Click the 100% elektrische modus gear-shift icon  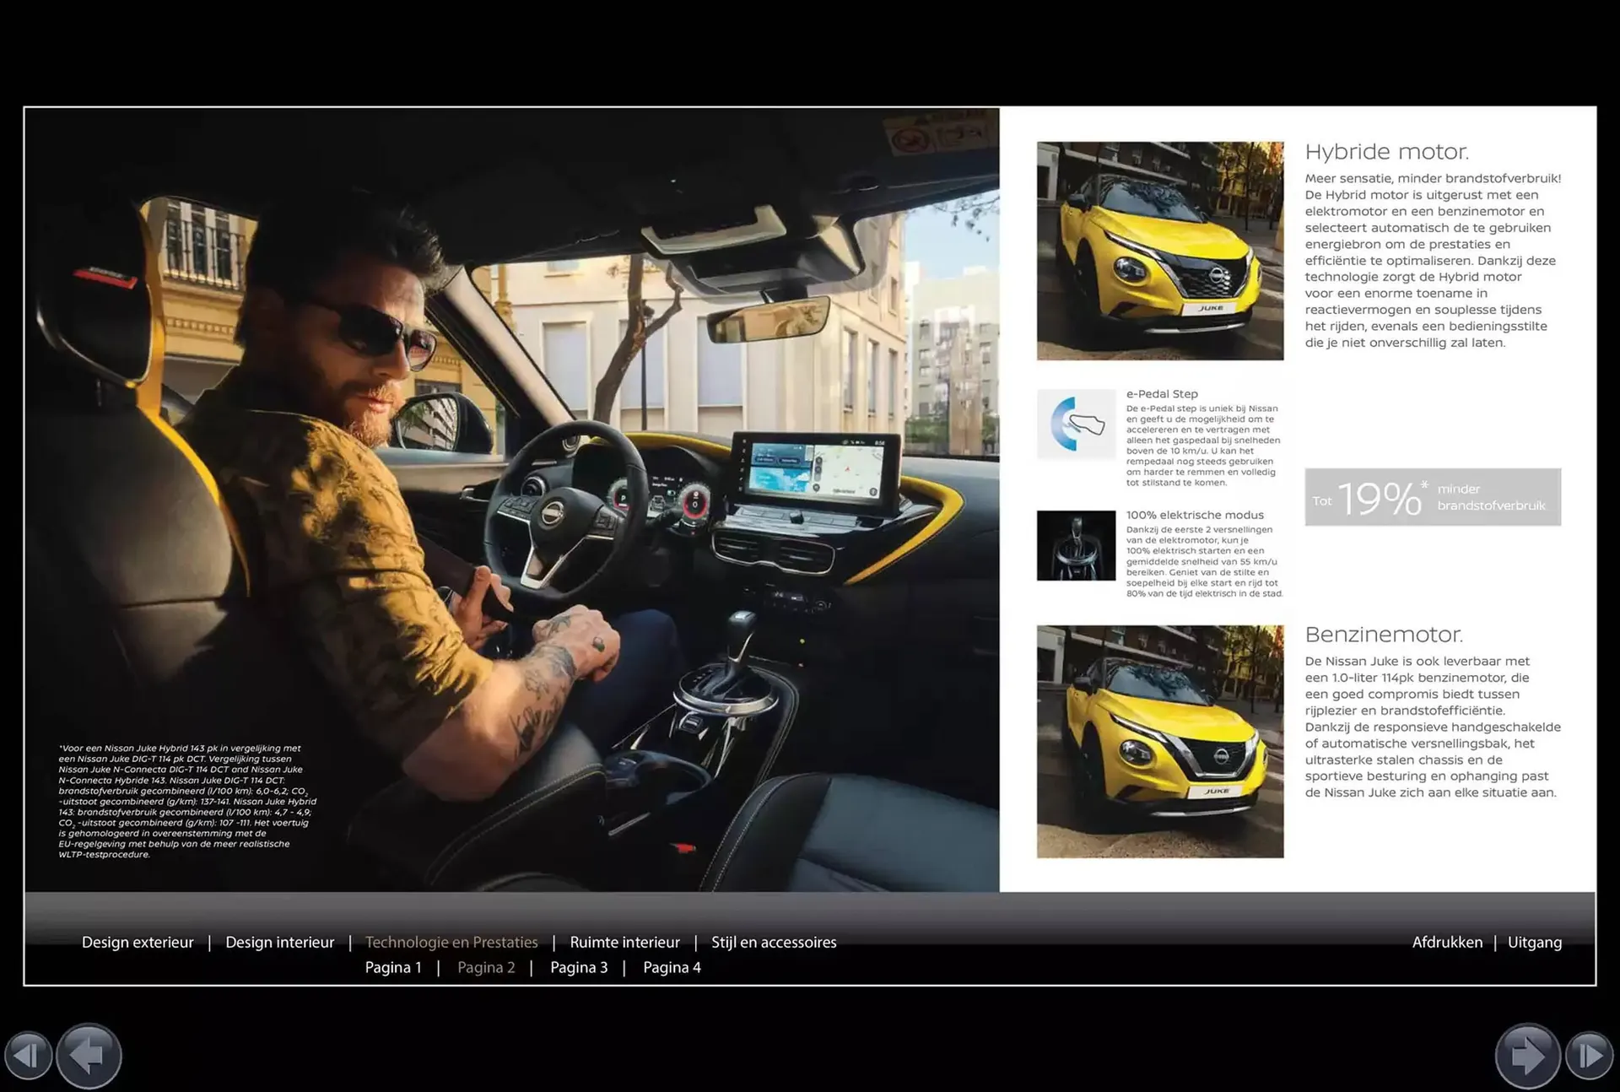[x=1076, y=545]
